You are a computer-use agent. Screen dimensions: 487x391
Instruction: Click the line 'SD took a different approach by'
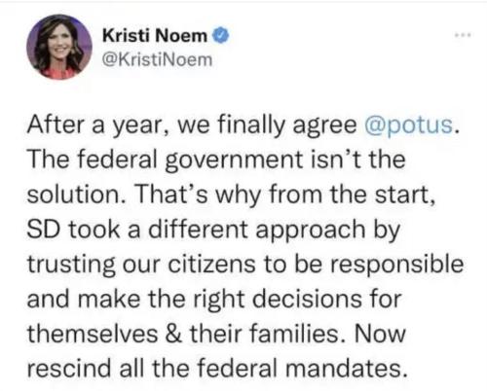213,230
